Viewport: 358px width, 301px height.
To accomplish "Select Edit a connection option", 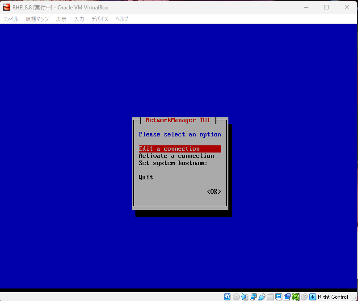I will pyautogui.click(x=180, y=149).
